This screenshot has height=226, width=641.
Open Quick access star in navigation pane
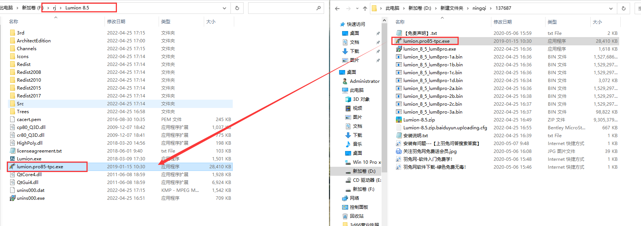(342, 24)
